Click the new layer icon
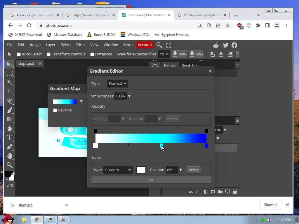299x224 pixels. click(x=227, y=192)
